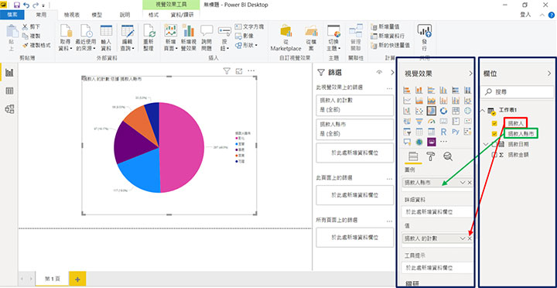Open the 形狀 shapes dropdown
557x288 pixels.
[246, 45]
